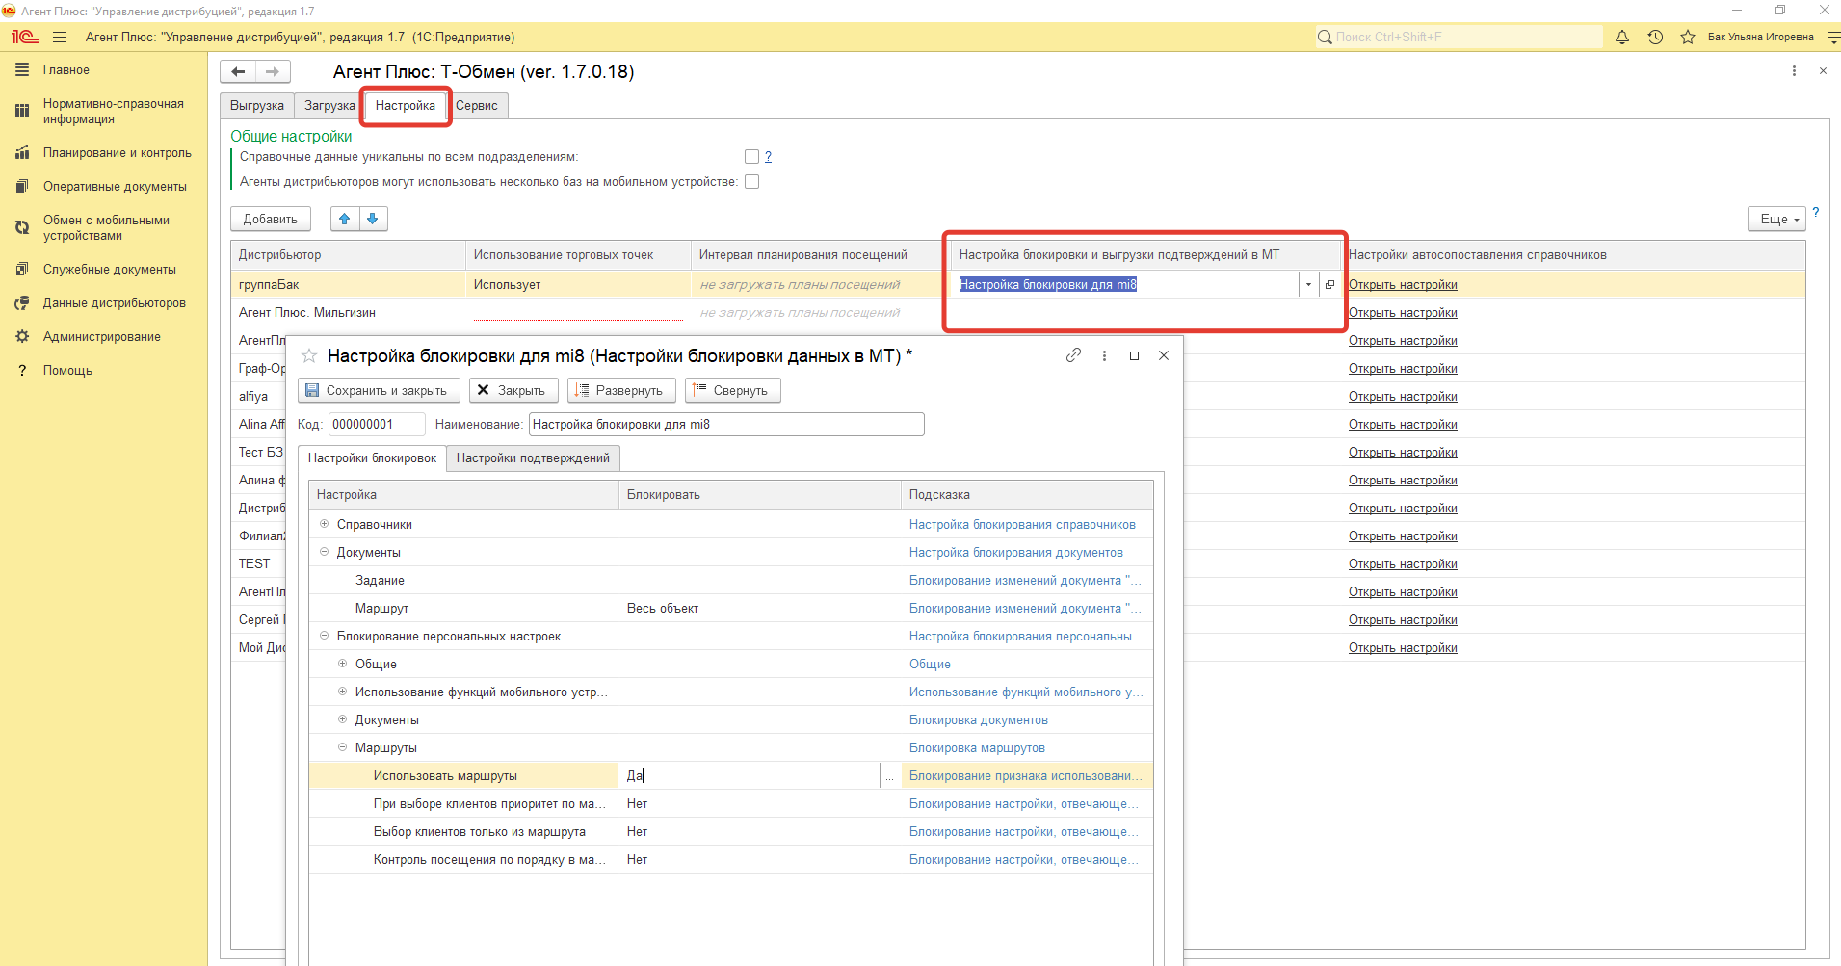
Task: Toggle reference data unique across divisions checkbox
Action: pyautogui.click(x=751, y=157)
